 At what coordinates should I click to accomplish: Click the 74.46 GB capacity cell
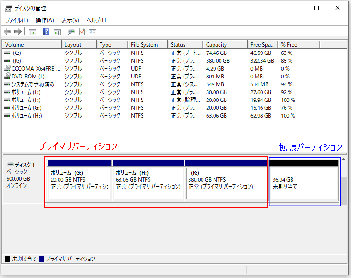[x=216, y=53]
